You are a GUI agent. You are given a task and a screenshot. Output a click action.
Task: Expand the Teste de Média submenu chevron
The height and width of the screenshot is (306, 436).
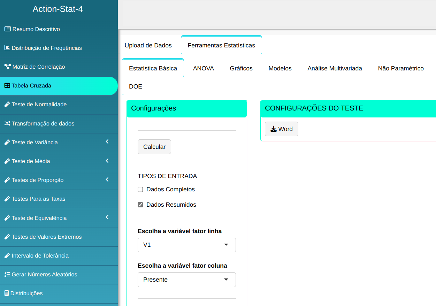pos(107,161)
